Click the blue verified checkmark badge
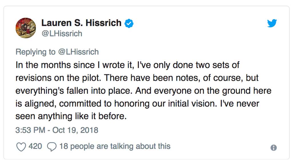 coord(129,23)
